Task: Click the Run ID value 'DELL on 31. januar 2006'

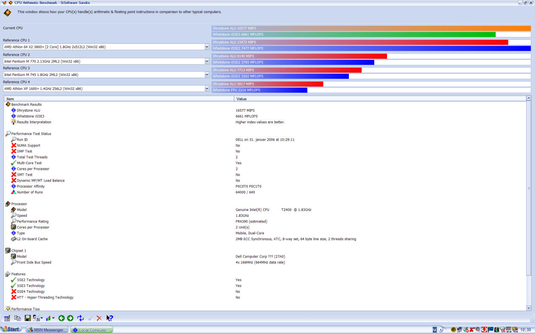Action: (x=265, y=140)
